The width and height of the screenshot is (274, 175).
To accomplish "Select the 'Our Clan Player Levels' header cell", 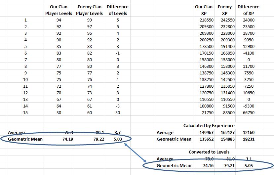I will coord(58,10).
